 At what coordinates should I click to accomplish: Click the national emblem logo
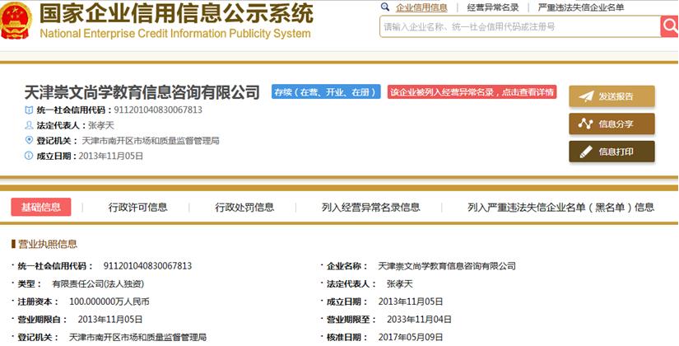15,21
